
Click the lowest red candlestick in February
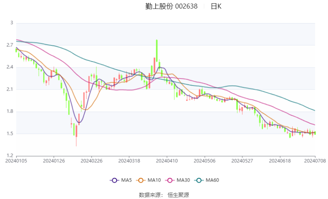click(x=76, y=136)
